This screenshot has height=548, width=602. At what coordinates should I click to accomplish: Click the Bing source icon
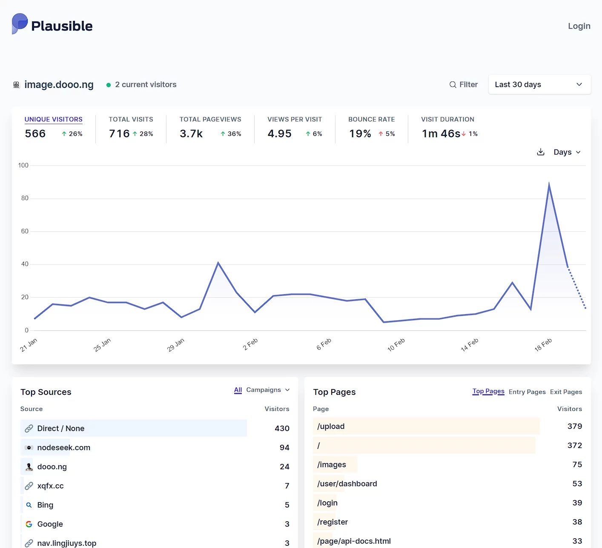click(x=29, y=505)
